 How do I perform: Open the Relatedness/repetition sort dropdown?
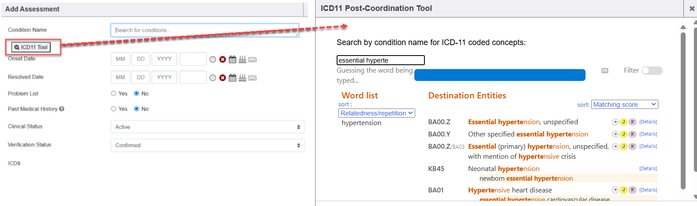click(x=377, y=113)
